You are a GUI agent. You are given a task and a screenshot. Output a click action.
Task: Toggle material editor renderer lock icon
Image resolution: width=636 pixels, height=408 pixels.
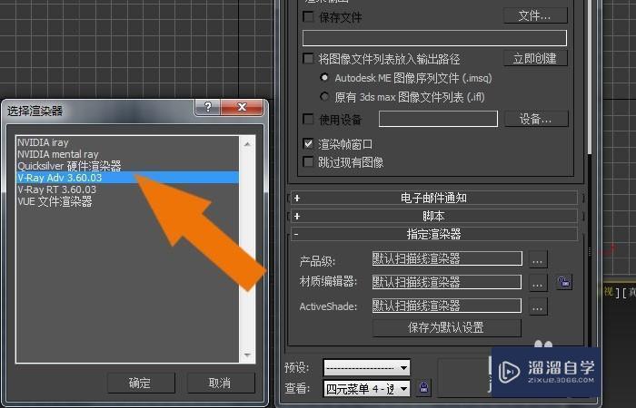564,282
